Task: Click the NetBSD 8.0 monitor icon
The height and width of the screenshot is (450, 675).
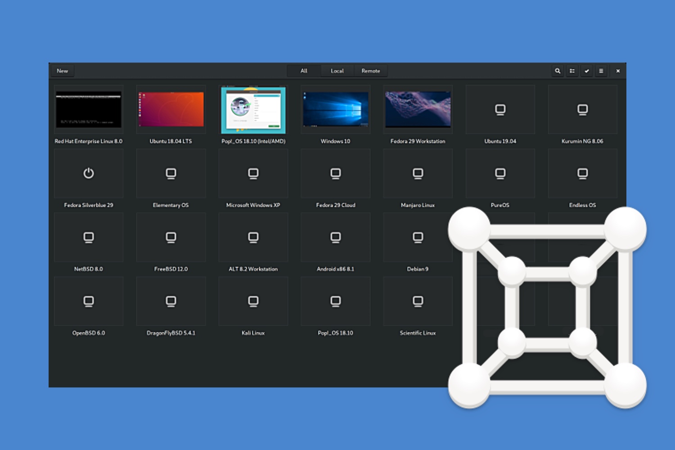Action: [x=89, y=238]
